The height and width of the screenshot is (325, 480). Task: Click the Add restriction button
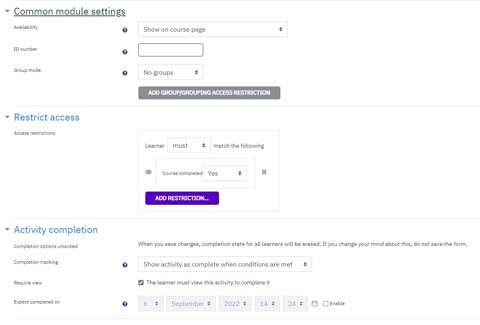182,198
